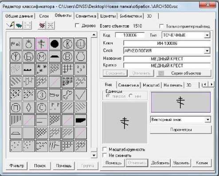Click the Параметры button
The height and width of the screenshot is (176, 219).
point(181,129)
